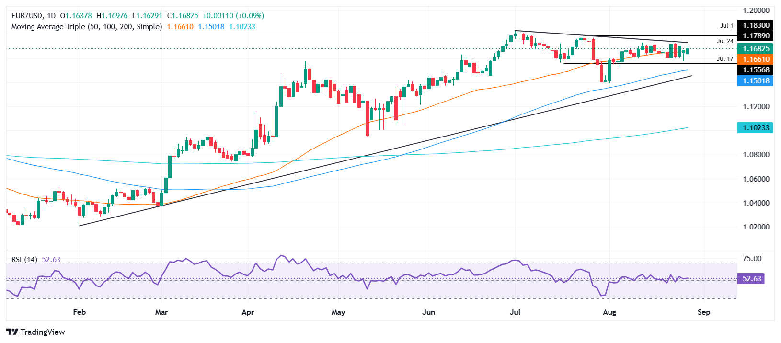Open the RSI (14) indicator legend
Image resolution: width=781 pixels, height=343 pixels.
[24, 260]
